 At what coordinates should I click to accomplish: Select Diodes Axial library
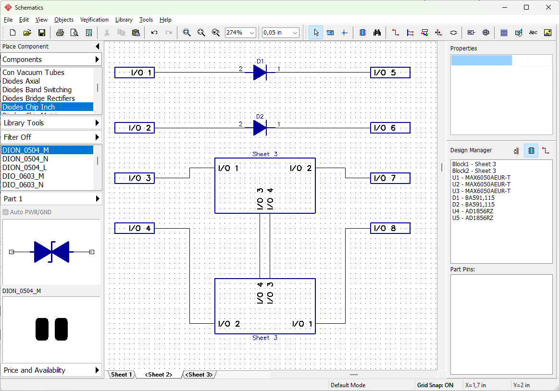click(47, 81)
